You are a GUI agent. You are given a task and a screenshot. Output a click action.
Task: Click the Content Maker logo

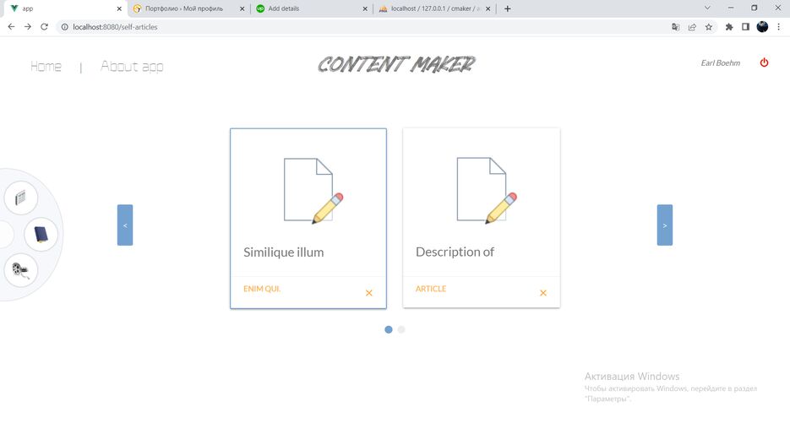coord(396,64)
